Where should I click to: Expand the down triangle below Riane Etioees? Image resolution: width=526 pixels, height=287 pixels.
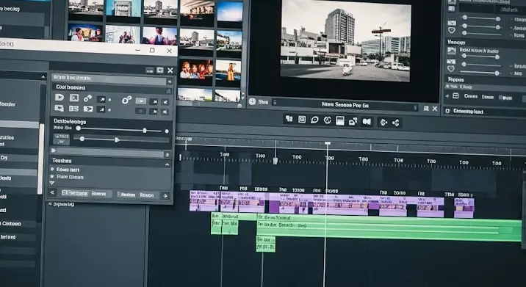click(51, 183)
